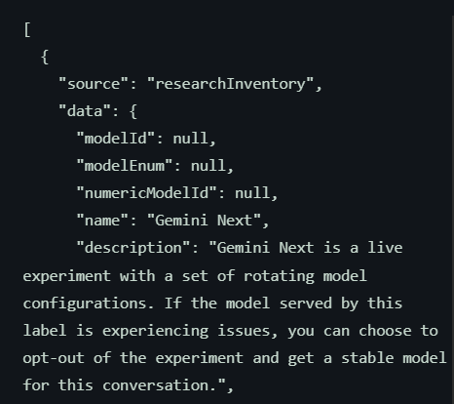Click the opening square bracket at top

tap(27, 30)
